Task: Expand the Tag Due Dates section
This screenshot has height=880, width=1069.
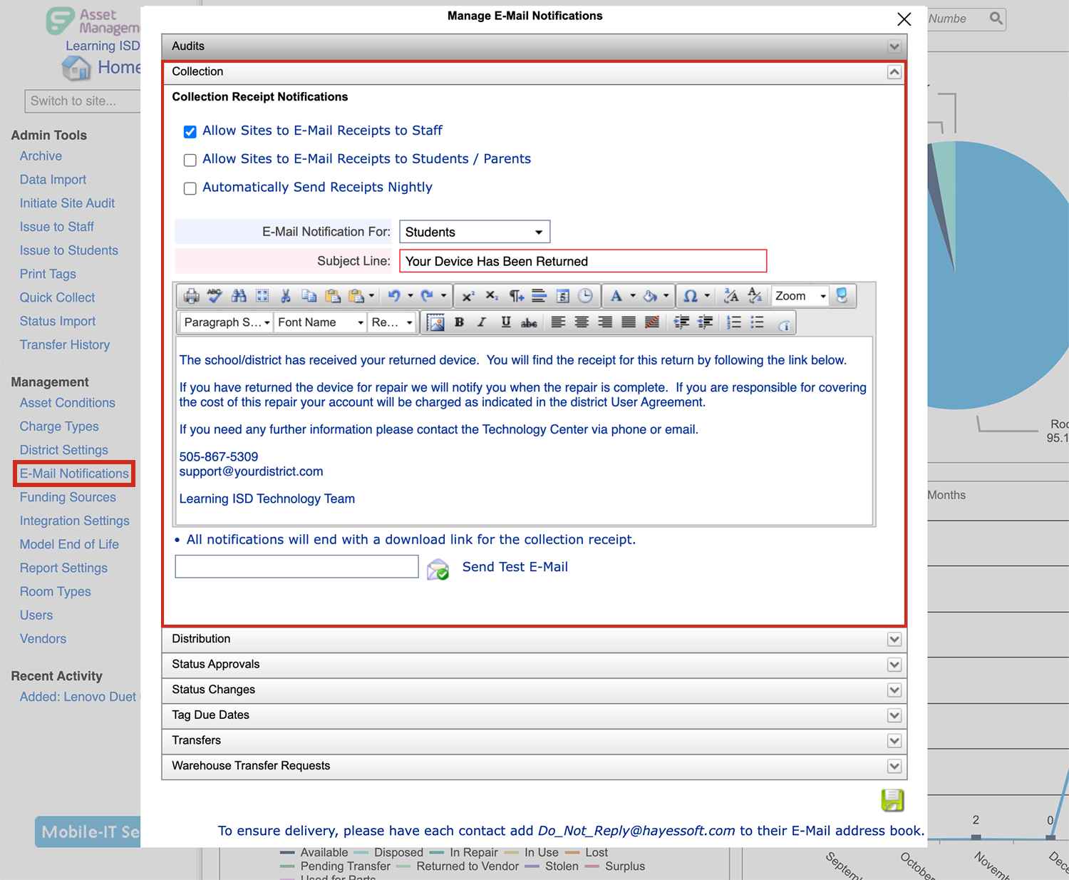Action: (x=894, y=715)
